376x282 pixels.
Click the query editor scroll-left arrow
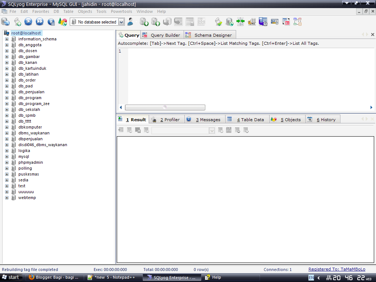120,108
